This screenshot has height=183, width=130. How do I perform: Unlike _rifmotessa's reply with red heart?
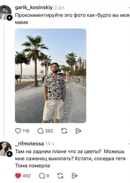[18, 176]
